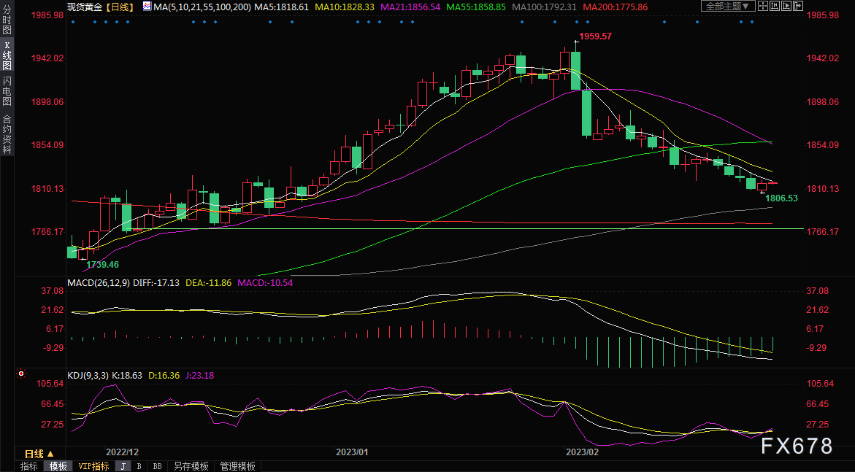Toggle the J template button
The image size is (855, 472).
[123, 466]
